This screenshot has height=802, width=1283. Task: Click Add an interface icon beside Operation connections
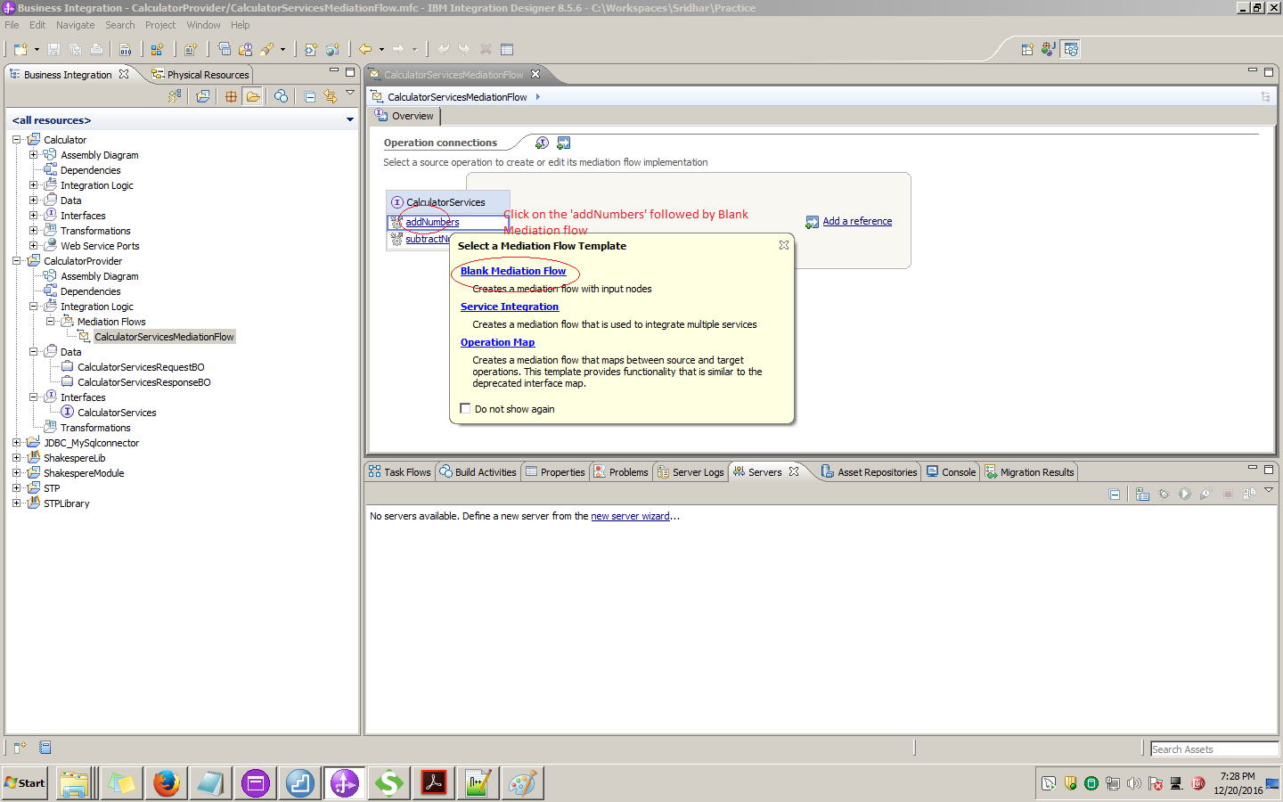tap(542, 143)
